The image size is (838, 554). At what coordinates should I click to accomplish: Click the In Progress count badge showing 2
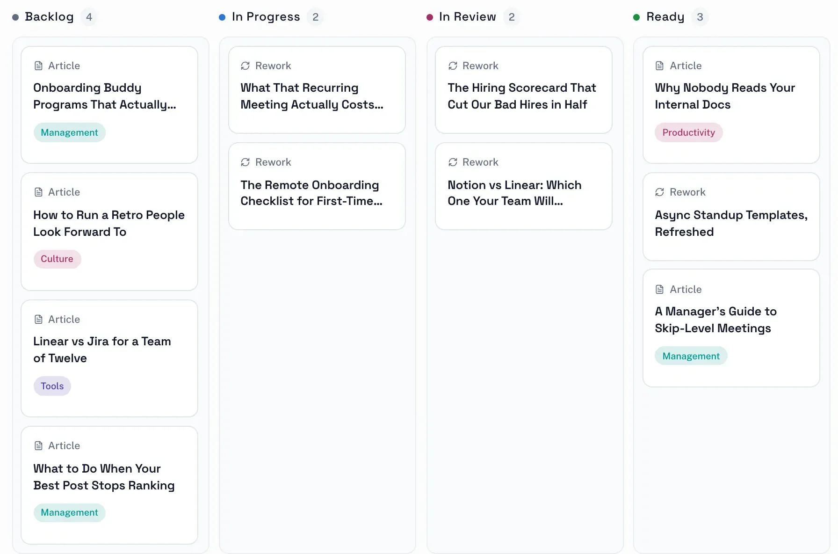(316, 17)
